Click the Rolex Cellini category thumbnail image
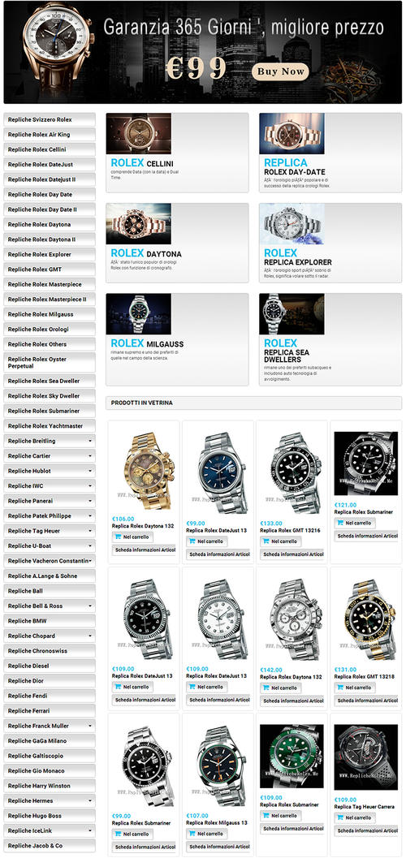Viewport: 406px width, 858px height. (x=138, y=133)
